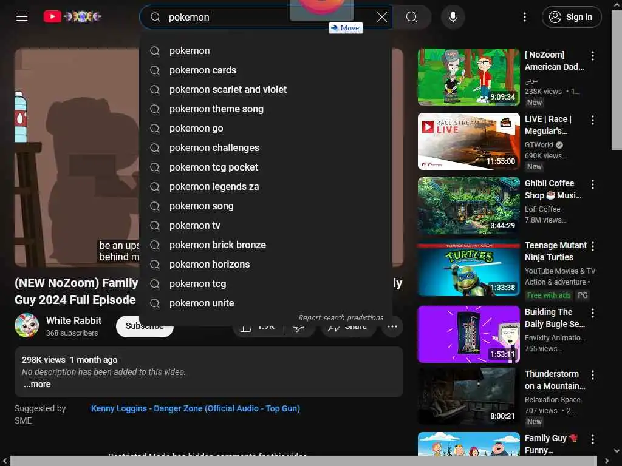
Task: Open GTWorld channel name
Action: [x=539, y=145]
